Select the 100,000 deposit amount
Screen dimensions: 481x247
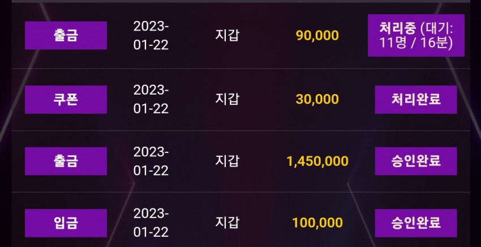pyautogui.click(x=317, y=223)
